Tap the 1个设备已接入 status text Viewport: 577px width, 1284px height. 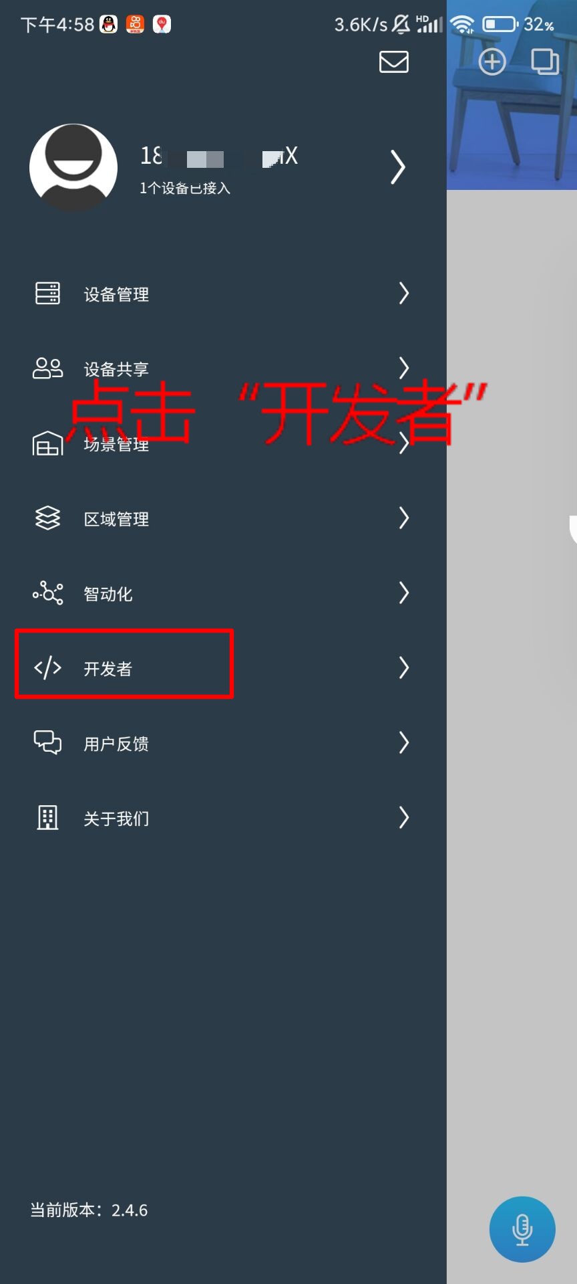pyautogui.click(x=185, y=189)
